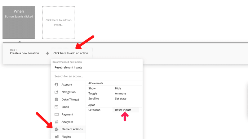Click the Input section heading
The image size is (248, 139).
[x=91, y=105]
